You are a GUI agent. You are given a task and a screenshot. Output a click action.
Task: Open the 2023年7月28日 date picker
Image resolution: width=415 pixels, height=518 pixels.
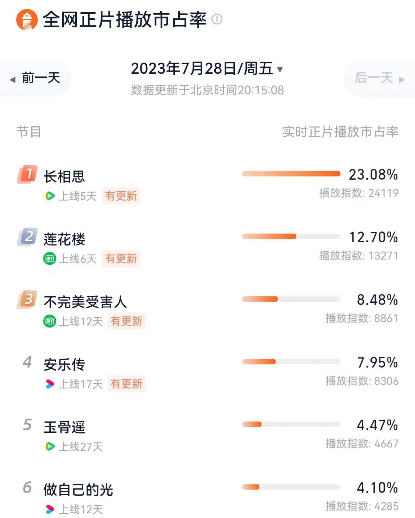click(x=202, y=69)
